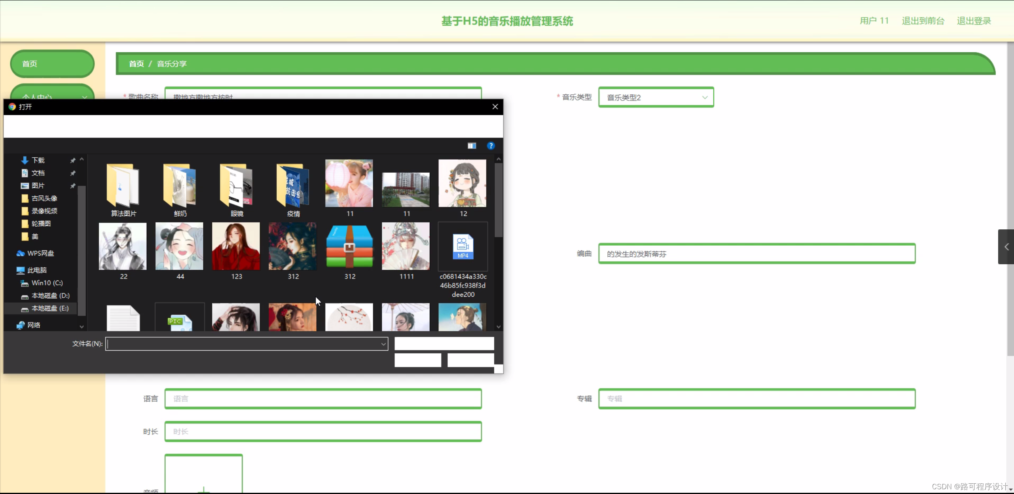This screenshot has width=1014, height=494.
Task: Unpin the 下载 folder pin icon
Action: tap(73, 160)
